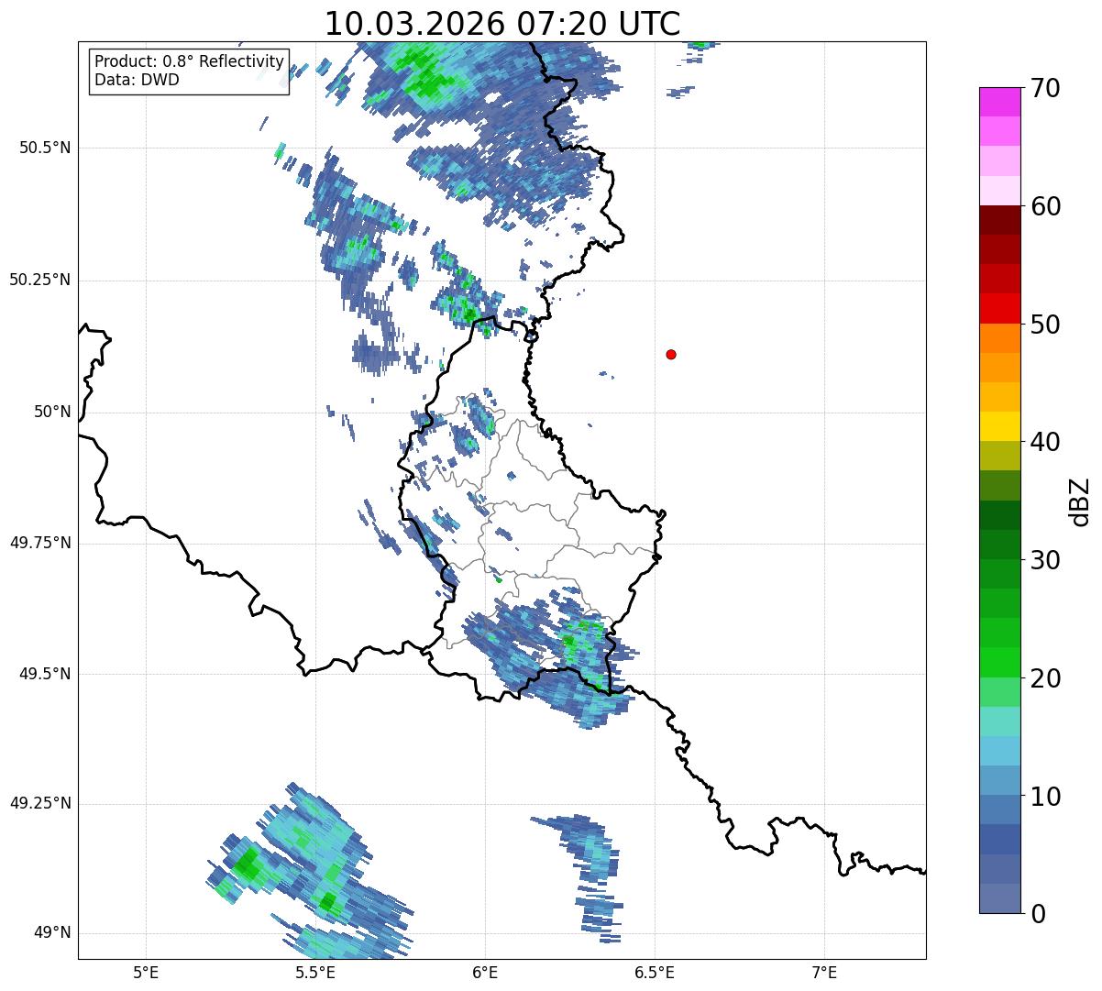
Task: Click the 50.25°N latitude label
Action: 40,281
